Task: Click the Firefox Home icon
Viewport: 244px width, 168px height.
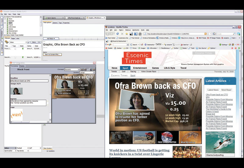Action: [x=127, y=34]
